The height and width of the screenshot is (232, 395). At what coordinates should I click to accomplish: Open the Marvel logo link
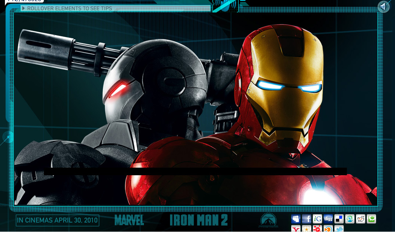point(129,220)
